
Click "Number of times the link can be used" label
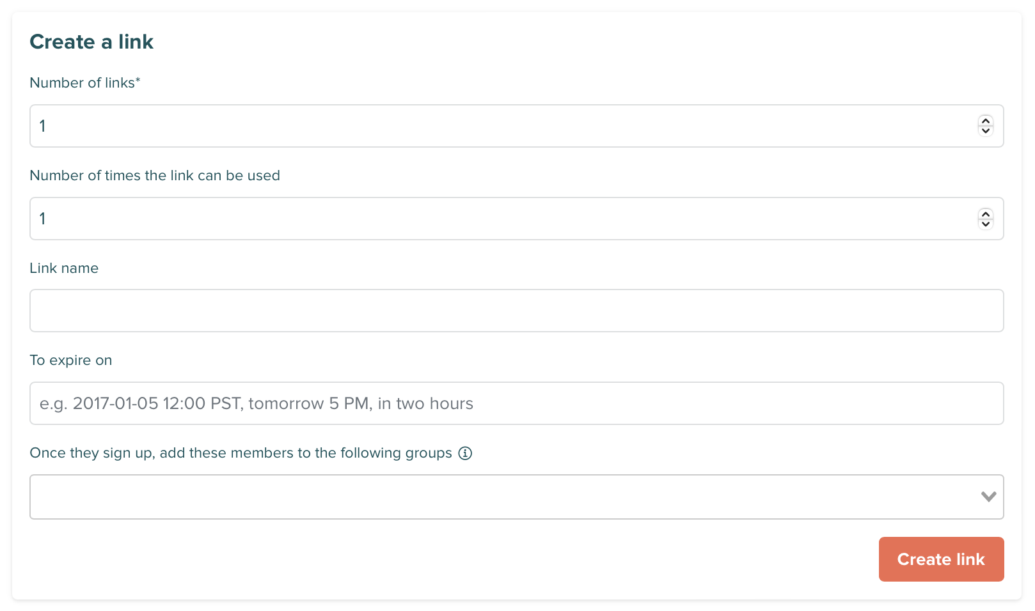click(x=155, y=176)
